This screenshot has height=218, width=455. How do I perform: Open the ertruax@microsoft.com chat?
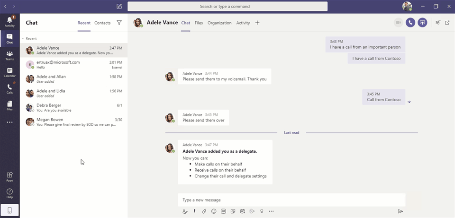pos(74,65)
